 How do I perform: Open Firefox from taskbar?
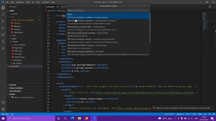86,118
